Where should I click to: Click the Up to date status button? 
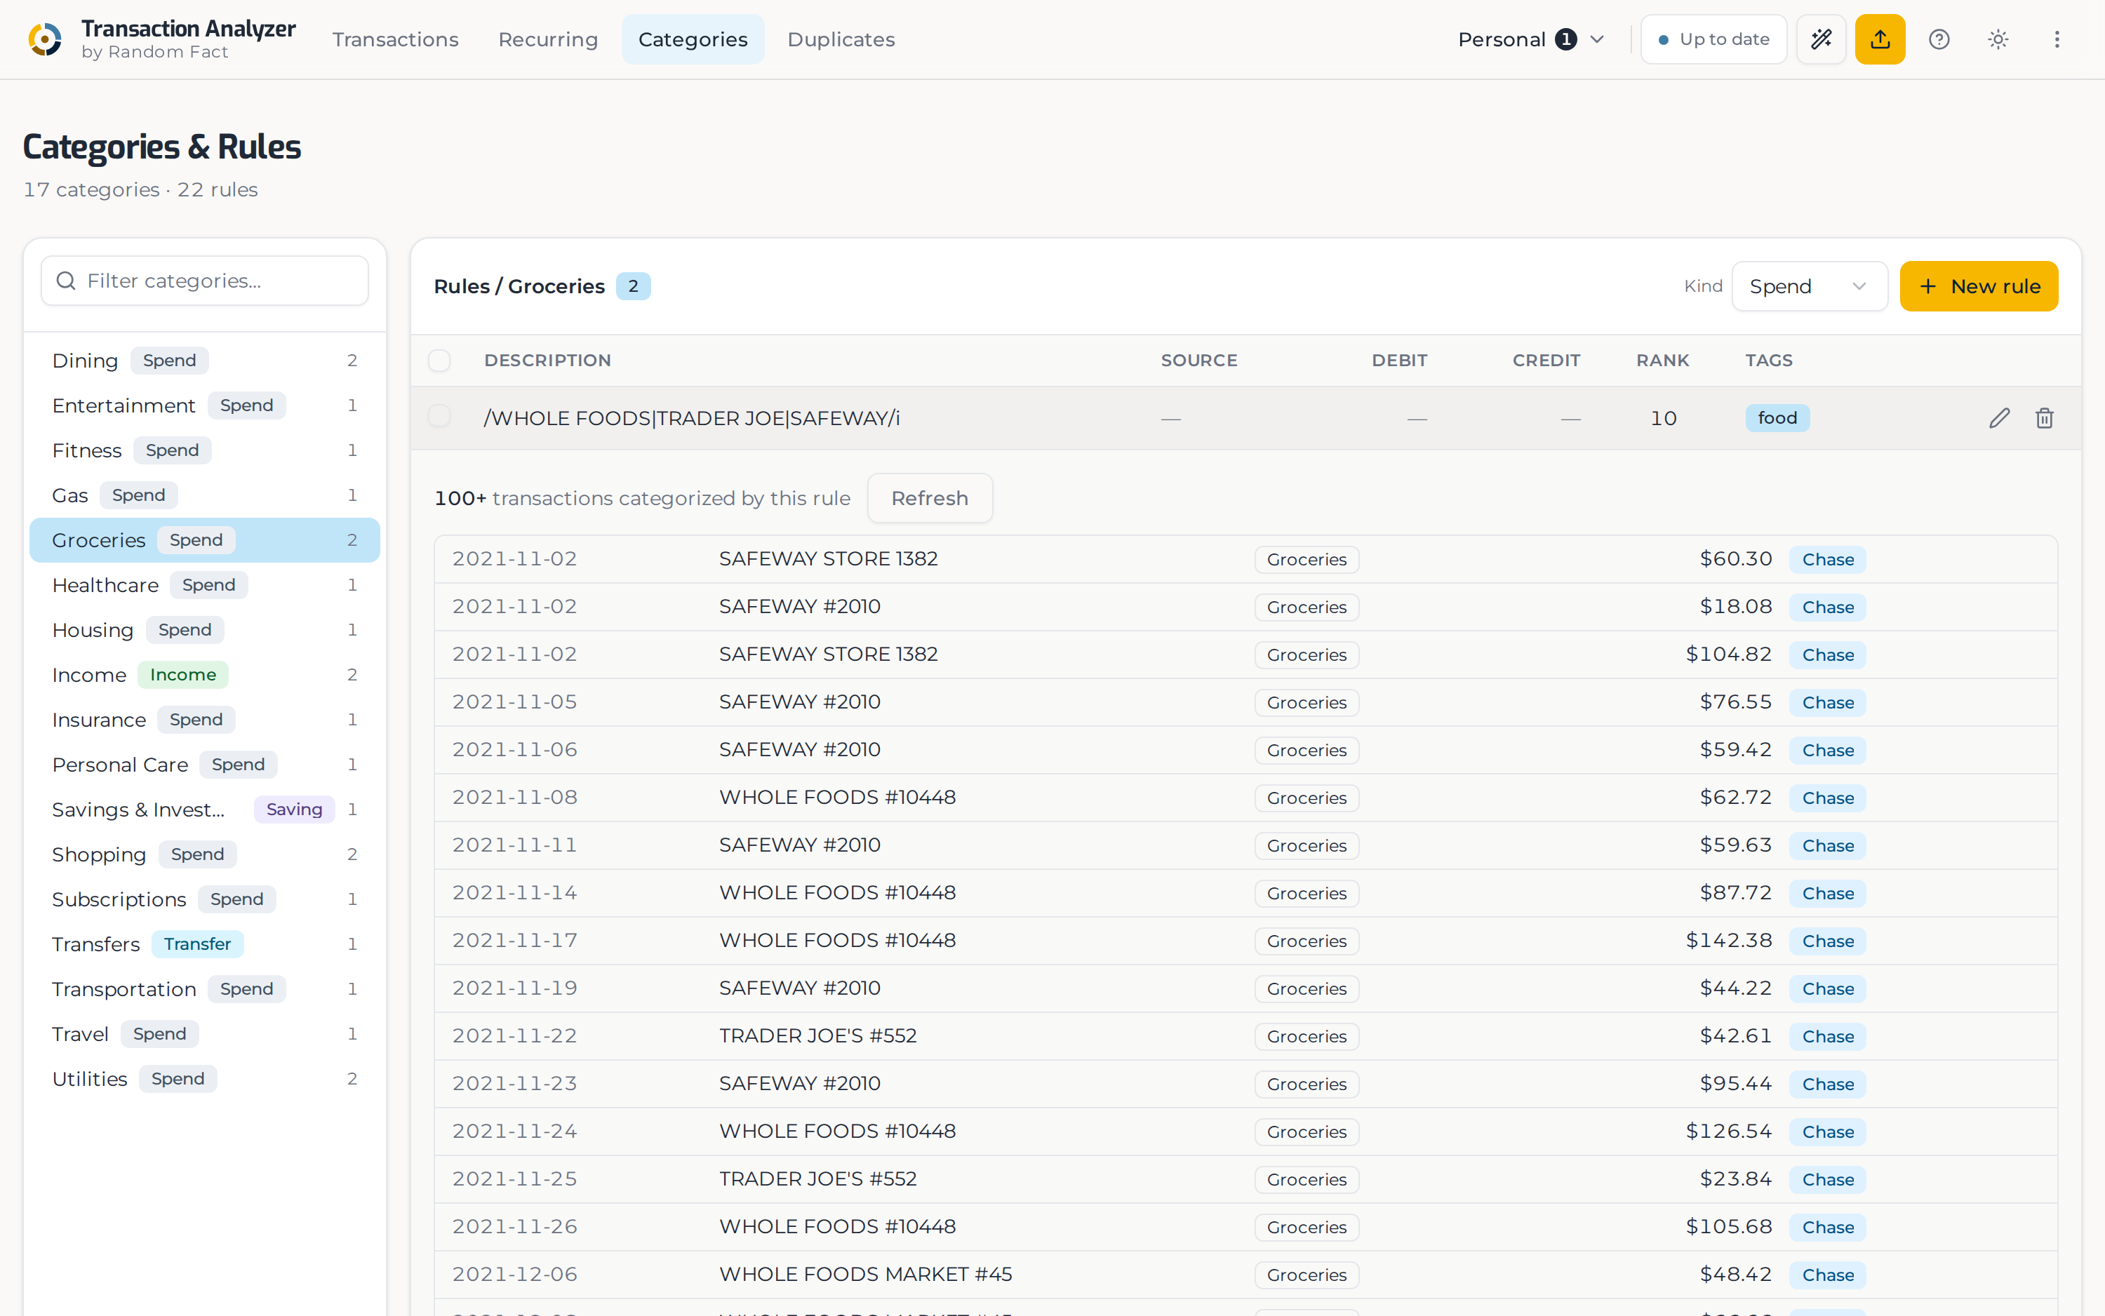tap(1713, 39)
